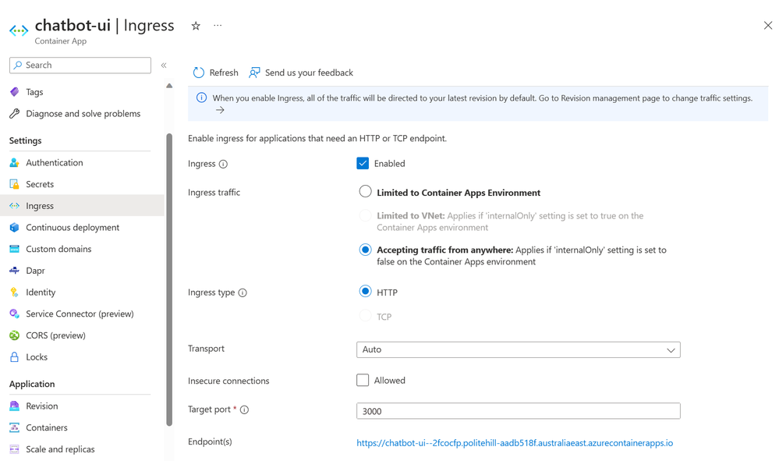Viewport: 779px width, 461px height.
Task: Click the info icon beside Ingress type
Action: (x=243, y=293)
